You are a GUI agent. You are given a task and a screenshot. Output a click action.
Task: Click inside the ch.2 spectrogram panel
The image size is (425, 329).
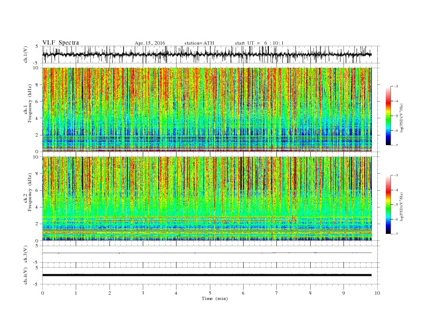[x=207, y=199]
